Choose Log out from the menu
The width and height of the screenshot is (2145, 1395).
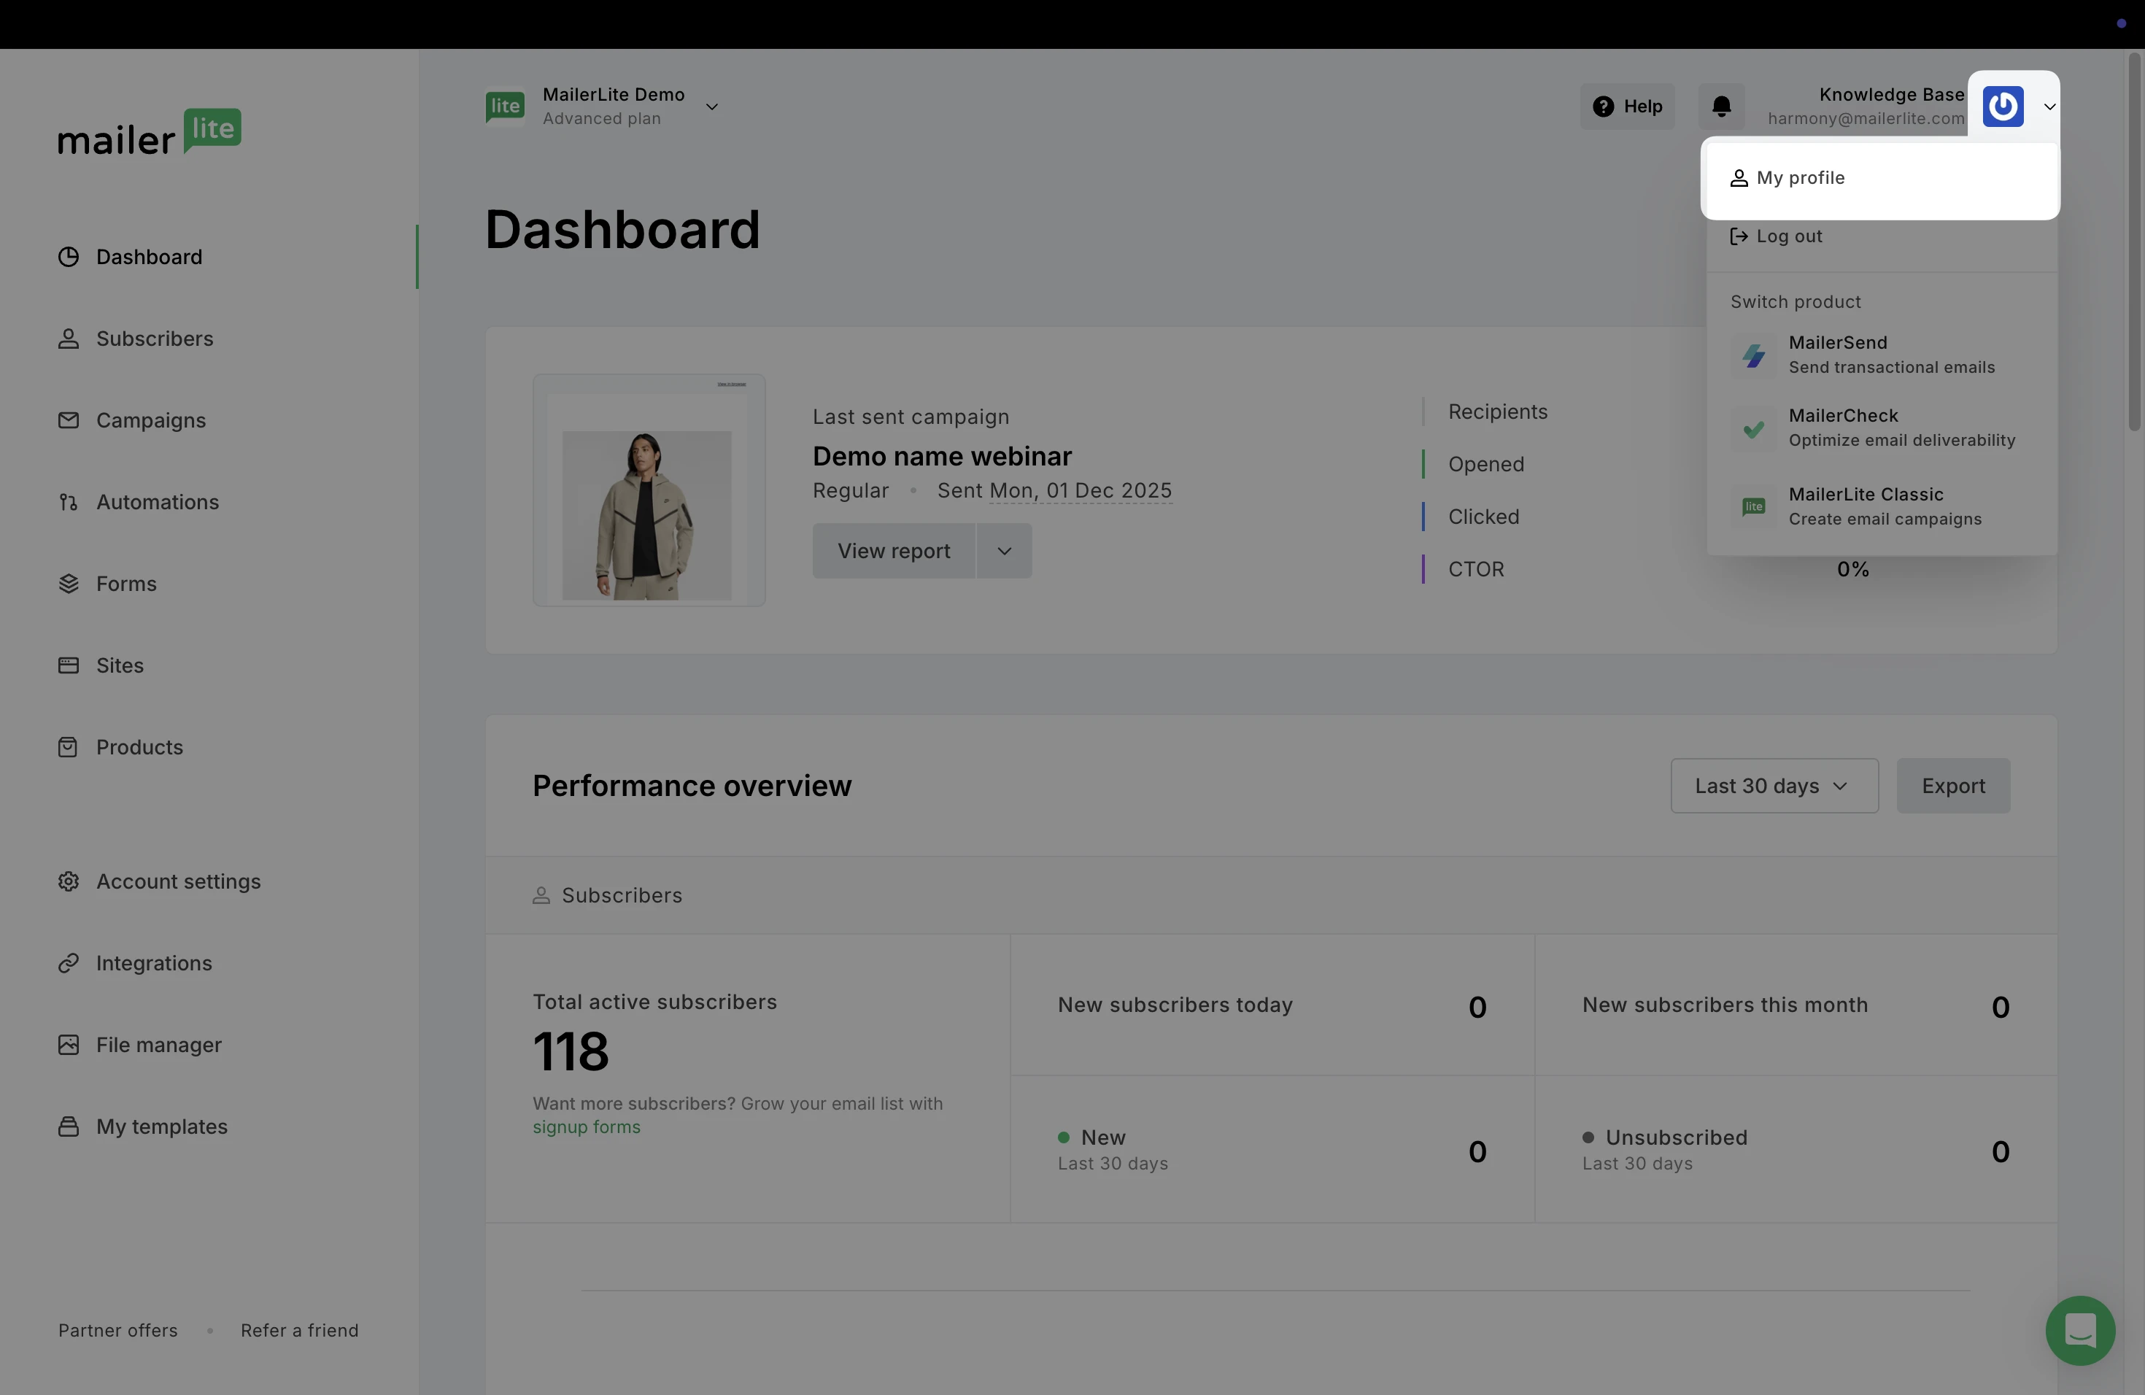(1788, 236)
